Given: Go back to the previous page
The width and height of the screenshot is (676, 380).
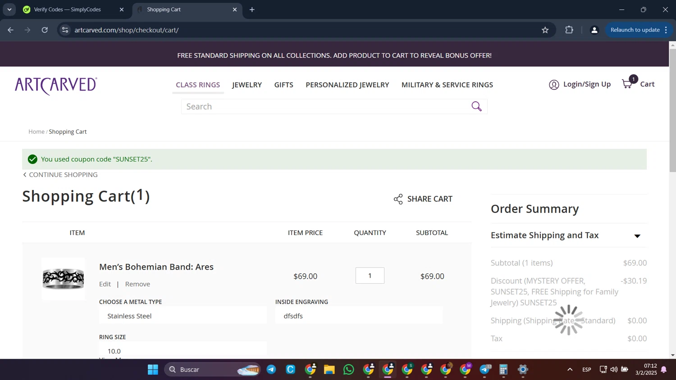Looking at the screenshot, I should pyautogui.click(x=11, y=30).
